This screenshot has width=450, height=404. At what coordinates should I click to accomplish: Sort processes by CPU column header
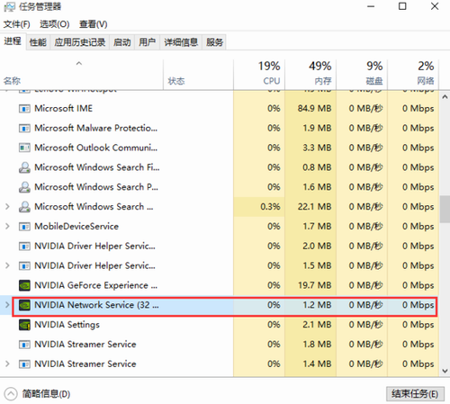click(x=259, y=74)
